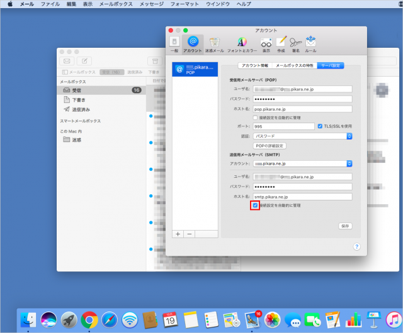
Task: Open Calendar icon showing 19 in Dock
Action: 170,320
